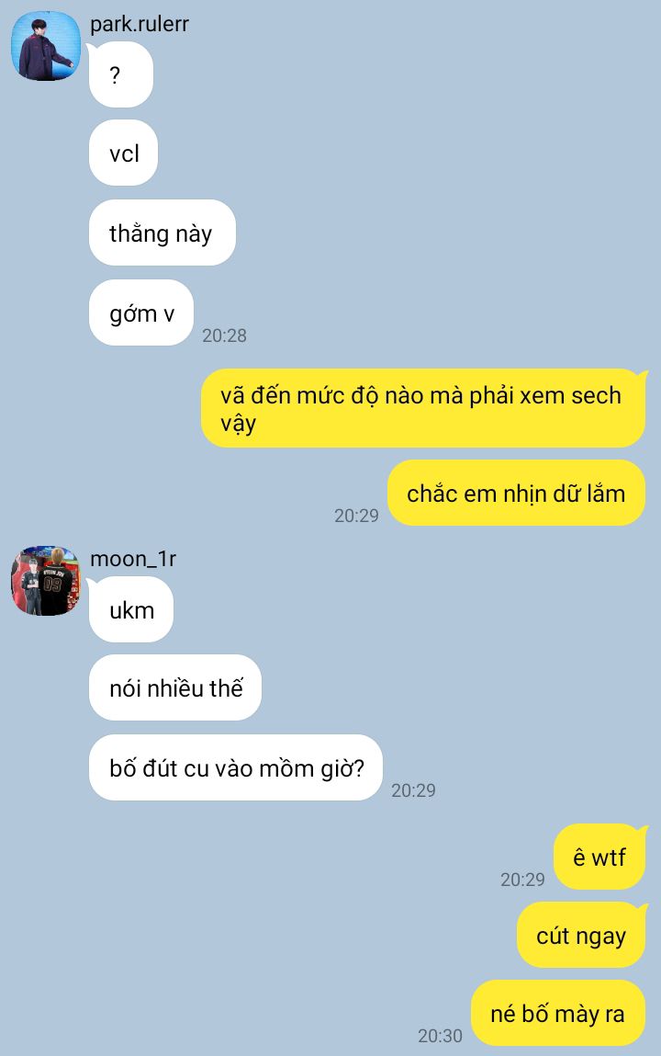Tap the 20:29 timestamp beside "chắc em nhịn"
661x1056 pixels.
click(356, 516)
